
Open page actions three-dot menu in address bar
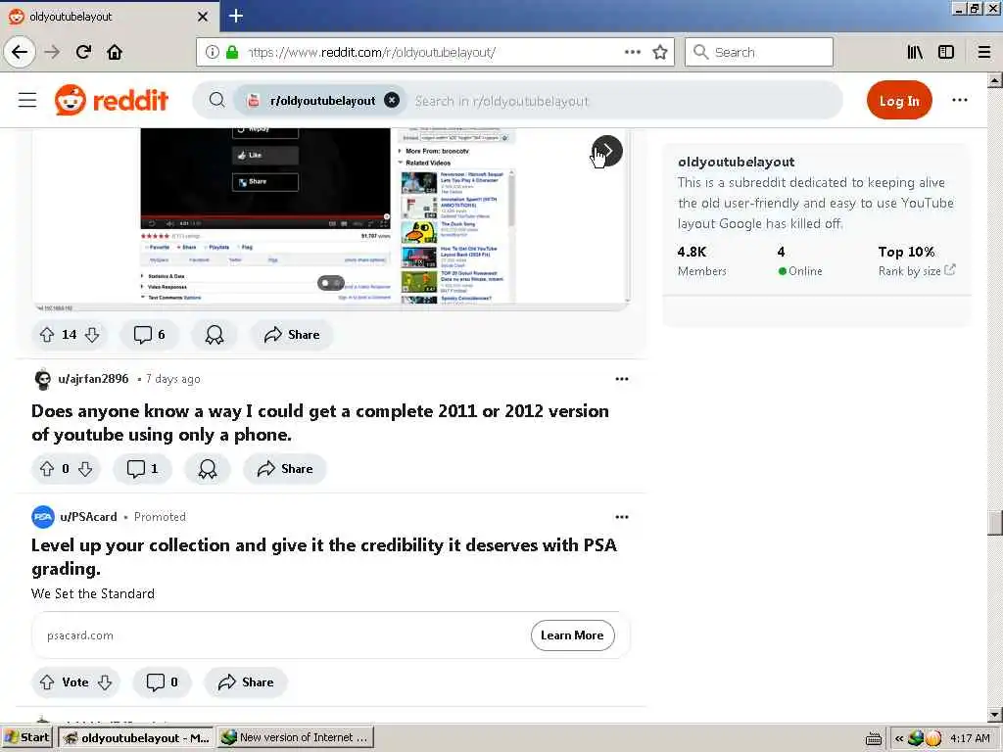point(632,52)
